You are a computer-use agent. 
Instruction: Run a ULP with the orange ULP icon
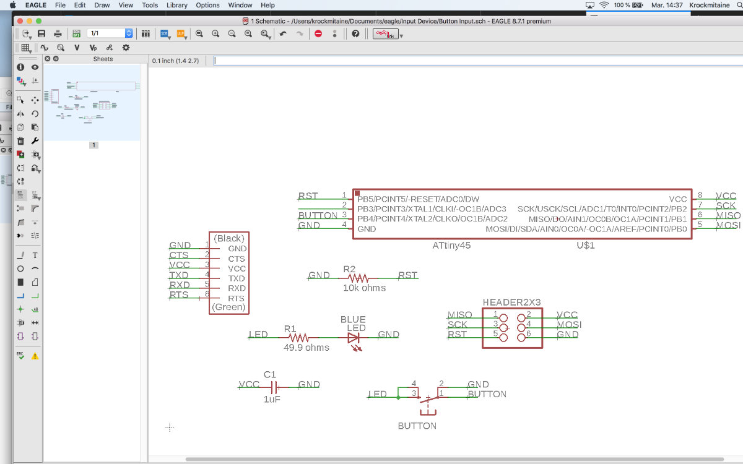pos(181,33)
